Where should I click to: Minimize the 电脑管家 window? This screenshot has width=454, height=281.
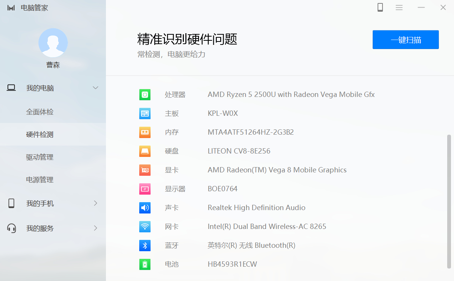421,8
